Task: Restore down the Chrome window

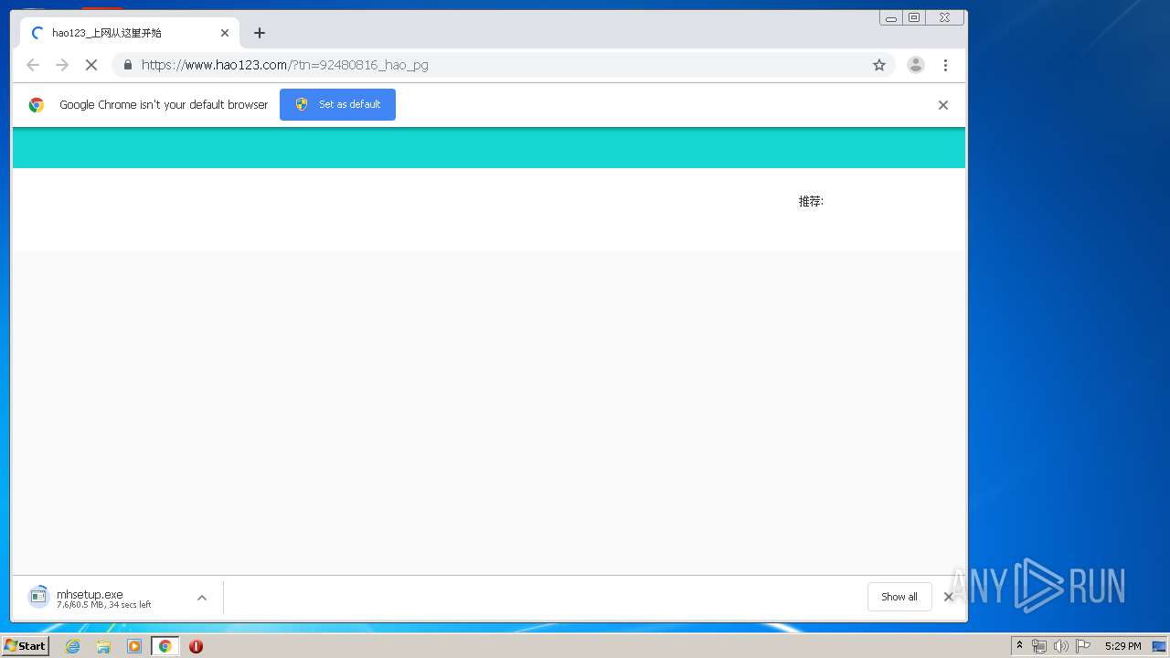Action: pyautogui.click(x=914, y=17)
